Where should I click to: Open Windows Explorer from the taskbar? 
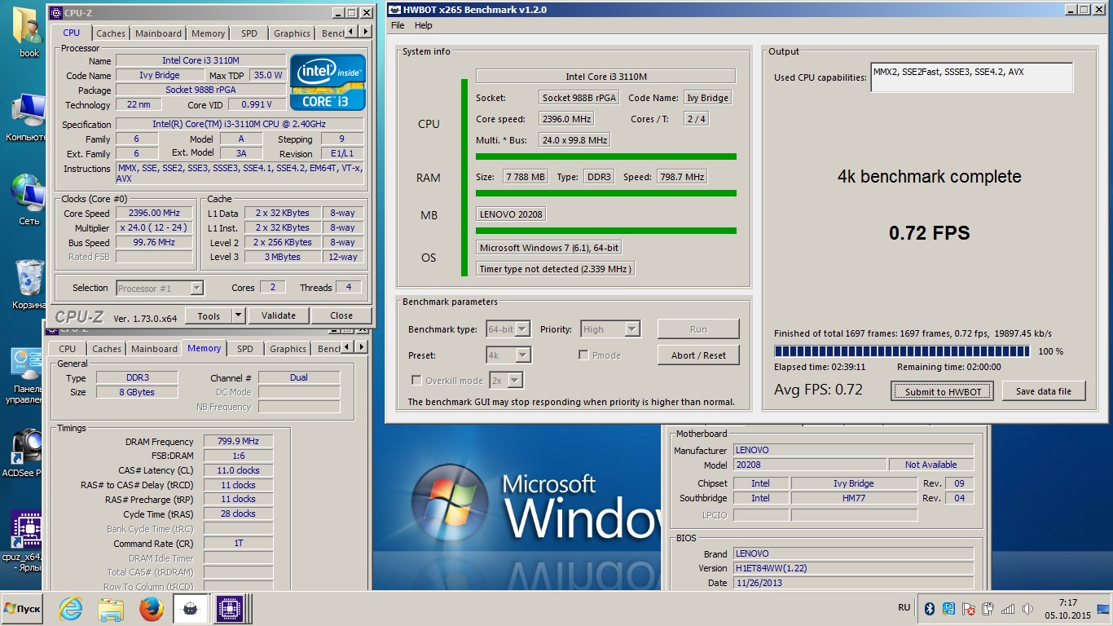pos(111,609)
